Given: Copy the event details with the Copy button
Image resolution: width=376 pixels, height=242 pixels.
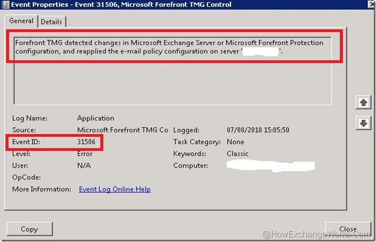Looking at the screenshot, I should coord(29,229).
